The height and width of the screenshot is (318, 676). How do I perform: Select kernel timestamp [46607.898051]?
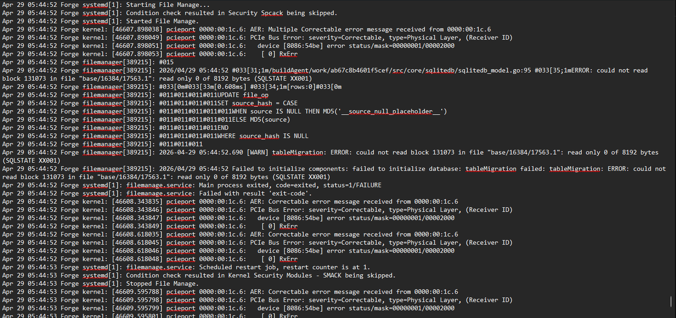tap(137, 46)
